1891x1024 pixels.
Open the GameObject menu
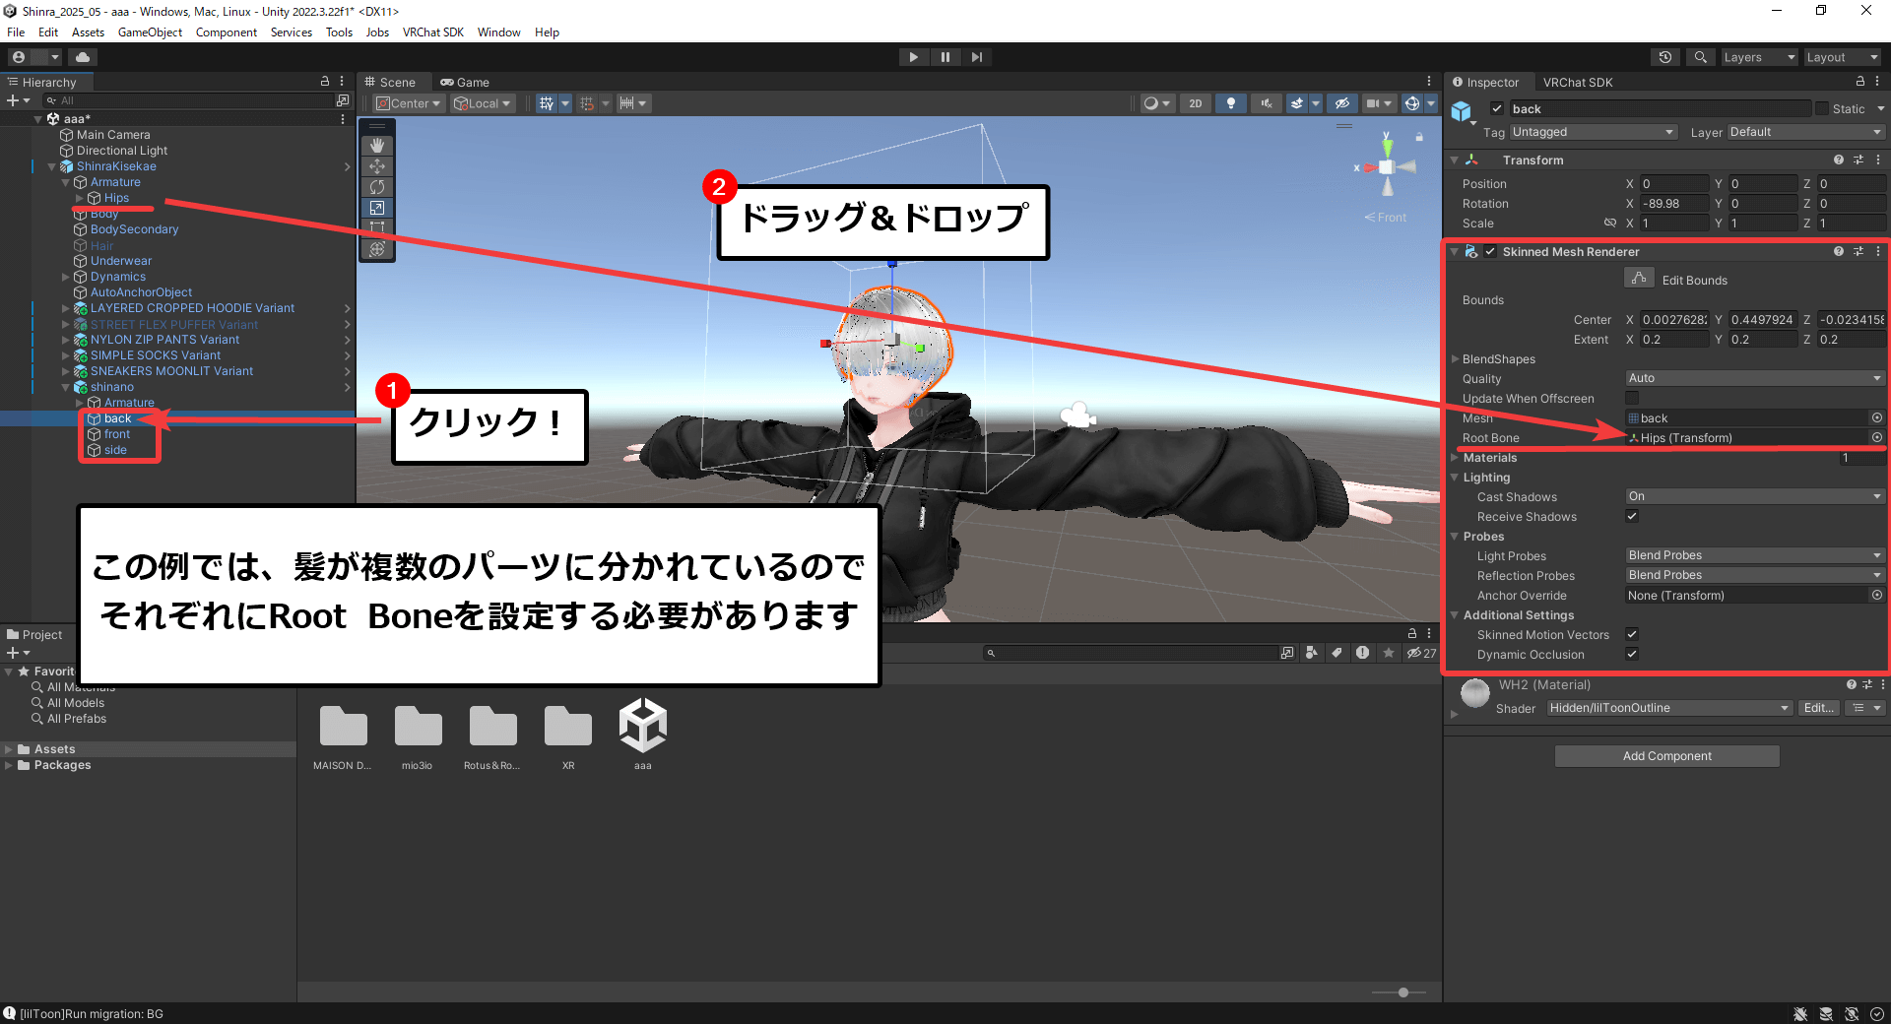150,32
